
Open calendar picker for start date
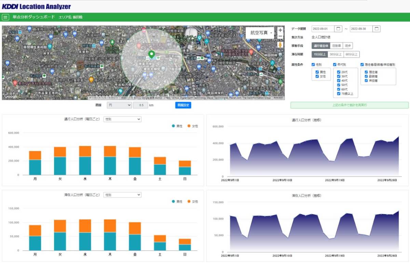point(338,29)
